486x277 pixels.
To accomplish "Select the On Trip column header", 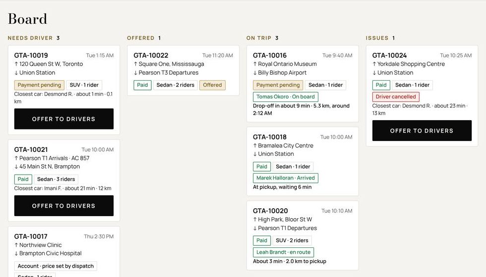I will click(262, 38).
